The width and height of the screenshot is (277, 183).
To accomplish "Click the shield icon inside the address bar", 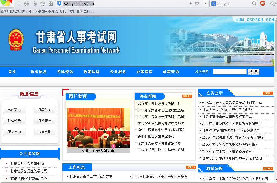I will click(x=59, y=3).
